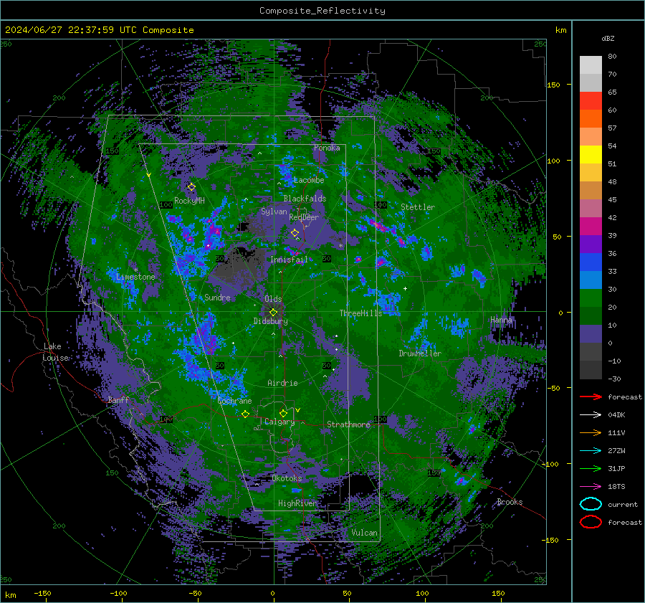This screenshot has width=645, height=603.
Task: Click the orange 111V arrow in legend
Action: tap(591, 432)
